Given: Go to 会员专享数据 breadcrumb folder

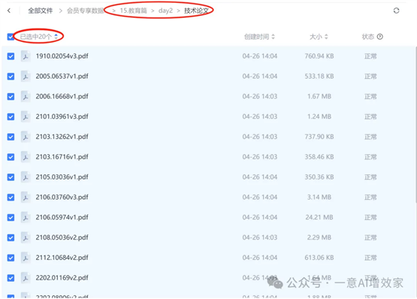Looking at the screenshot, I should (86, 11).
